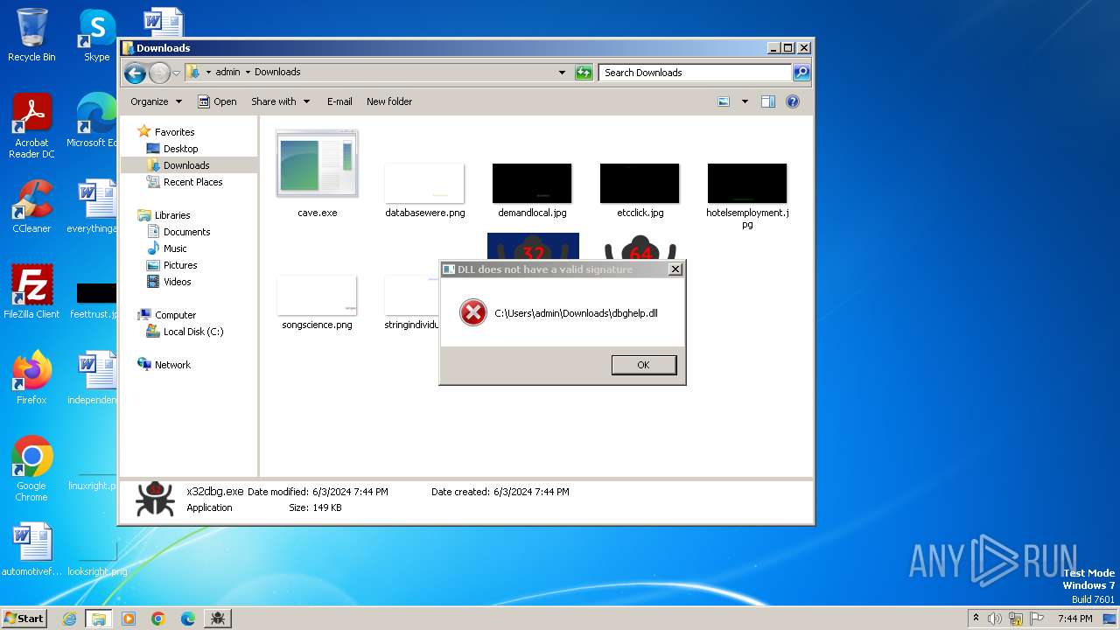Click the Search Downloads field

point(696,73)
